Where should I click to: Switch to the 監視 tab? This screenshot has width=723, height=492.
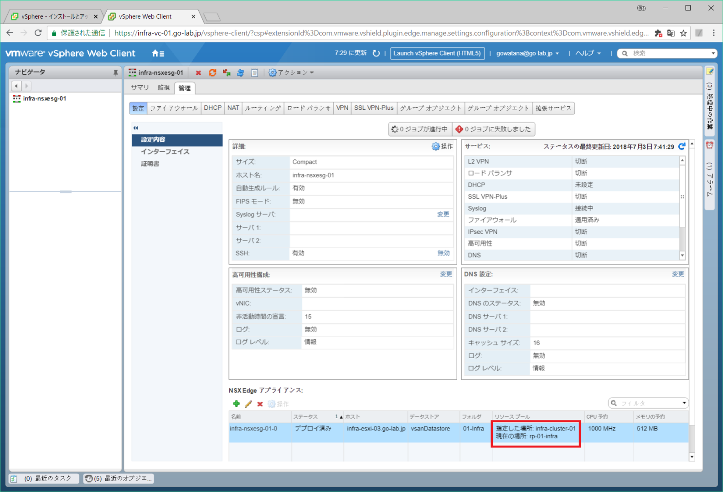[163, 87]
